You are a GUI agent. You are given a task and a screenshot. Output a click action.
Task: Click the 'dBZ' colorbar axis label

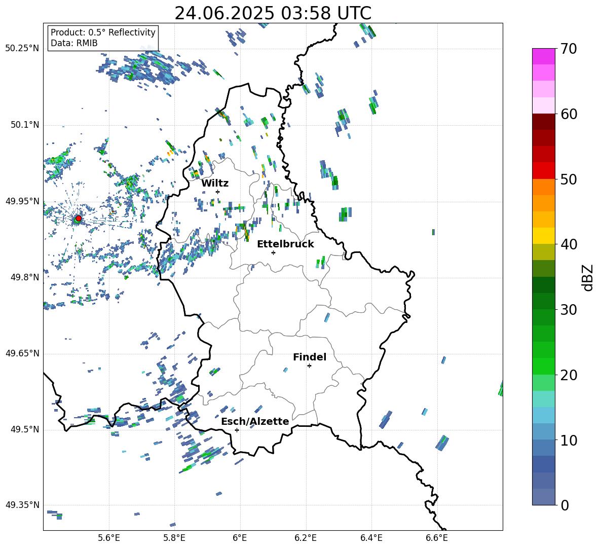588,277
